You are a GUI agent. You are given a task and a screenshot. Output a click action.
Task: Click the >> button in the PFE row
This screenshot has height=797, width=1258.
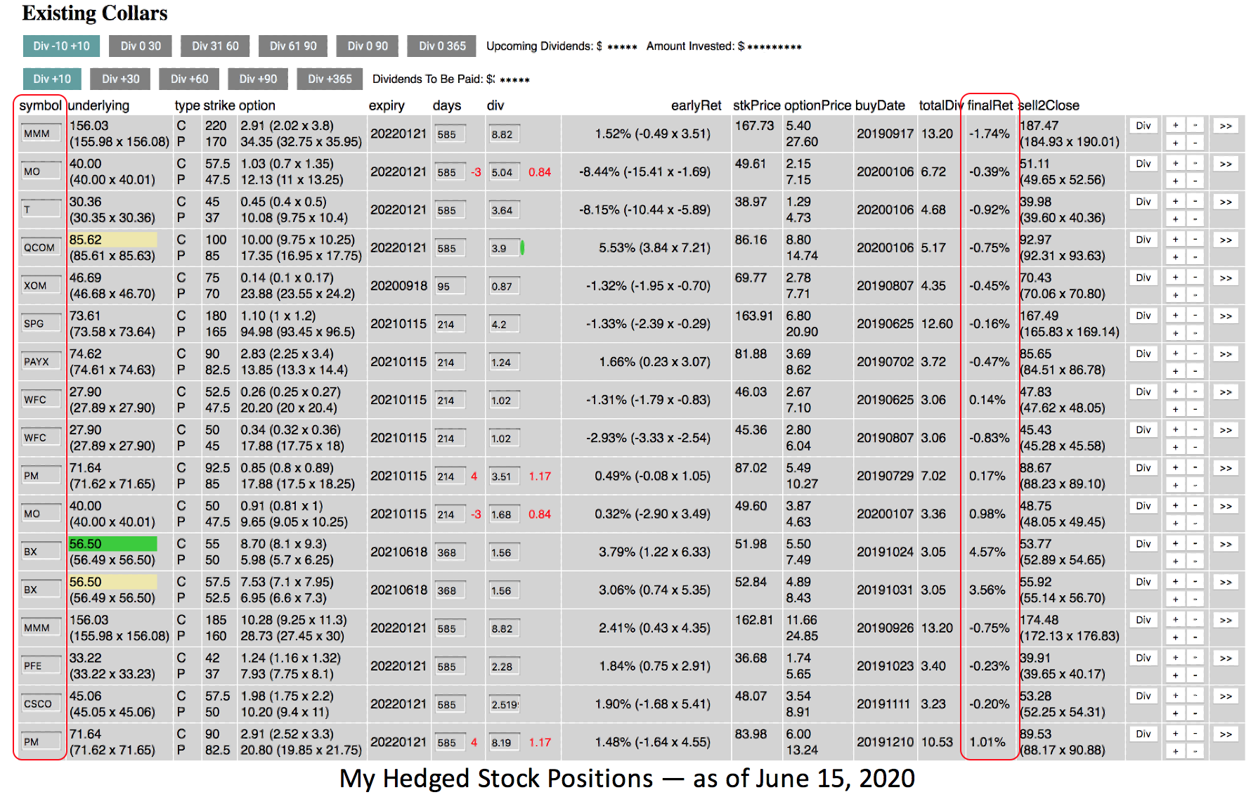(1226, 658)
